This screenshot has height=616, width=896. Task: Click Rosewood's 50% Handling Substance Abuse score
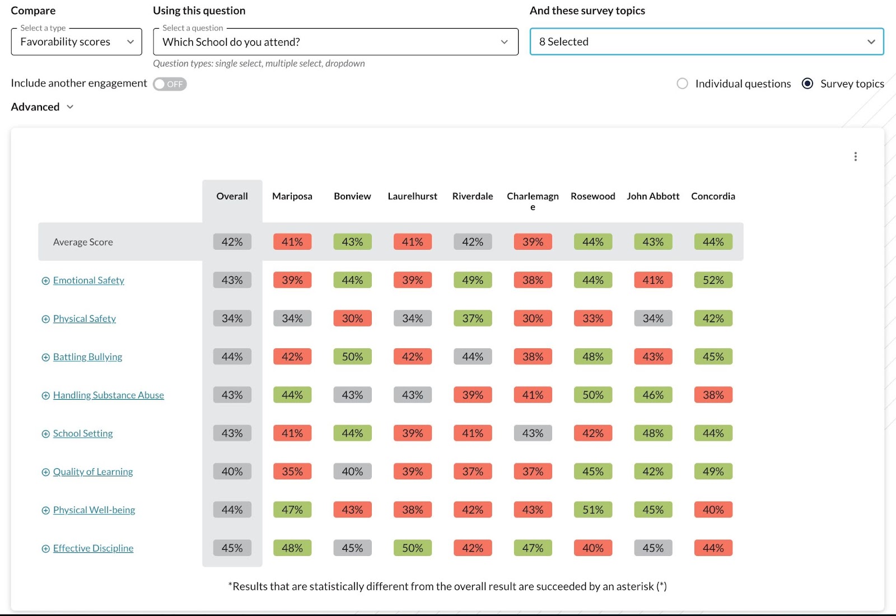[x=593, y=395]
